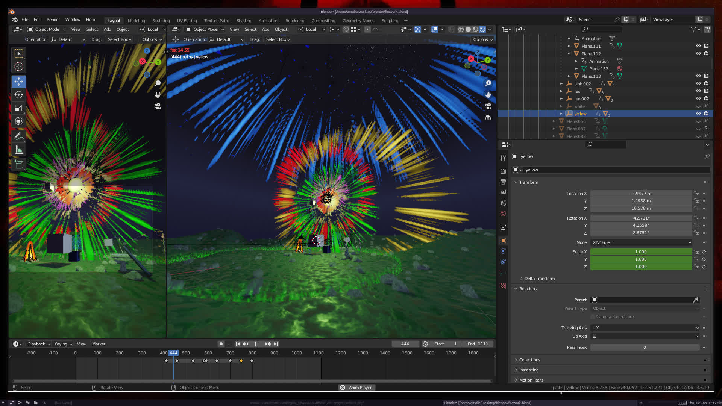Collapse the Plane.112 tree item
Image resolution: width=722 pixels, height=406 pixels.
point(569,54)
